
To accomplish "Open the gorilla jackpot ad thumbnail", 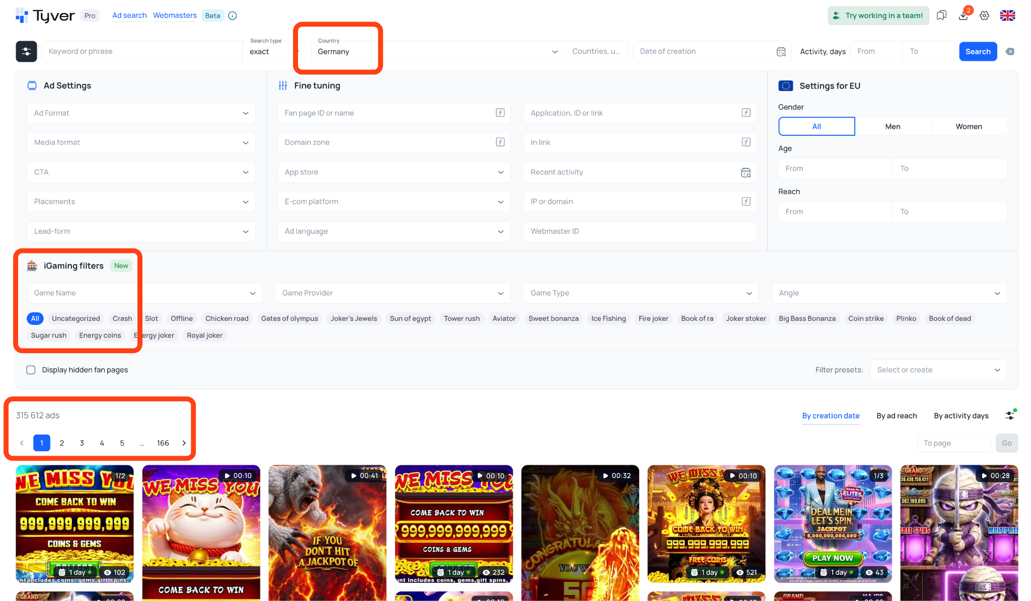I will 327,533.
